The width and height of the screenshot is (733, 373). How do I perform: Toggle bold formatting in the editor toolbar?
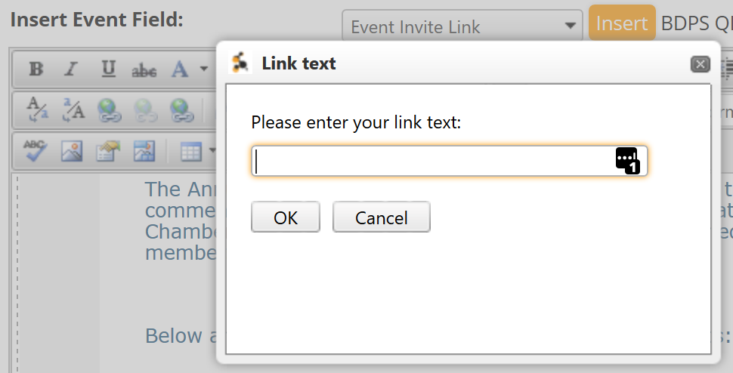pos(36,70)
